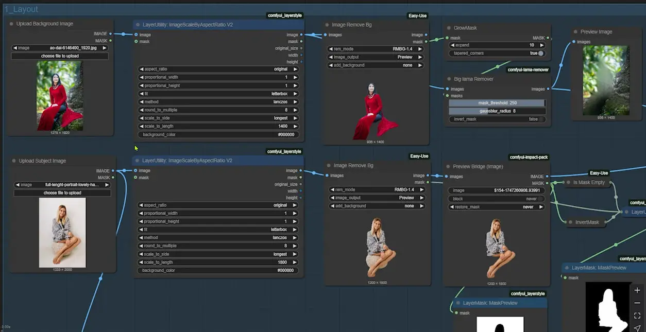Click the arrow icon below the fit-view control
646x332 pixels.
pyautogui.click(x=637, y=327)
